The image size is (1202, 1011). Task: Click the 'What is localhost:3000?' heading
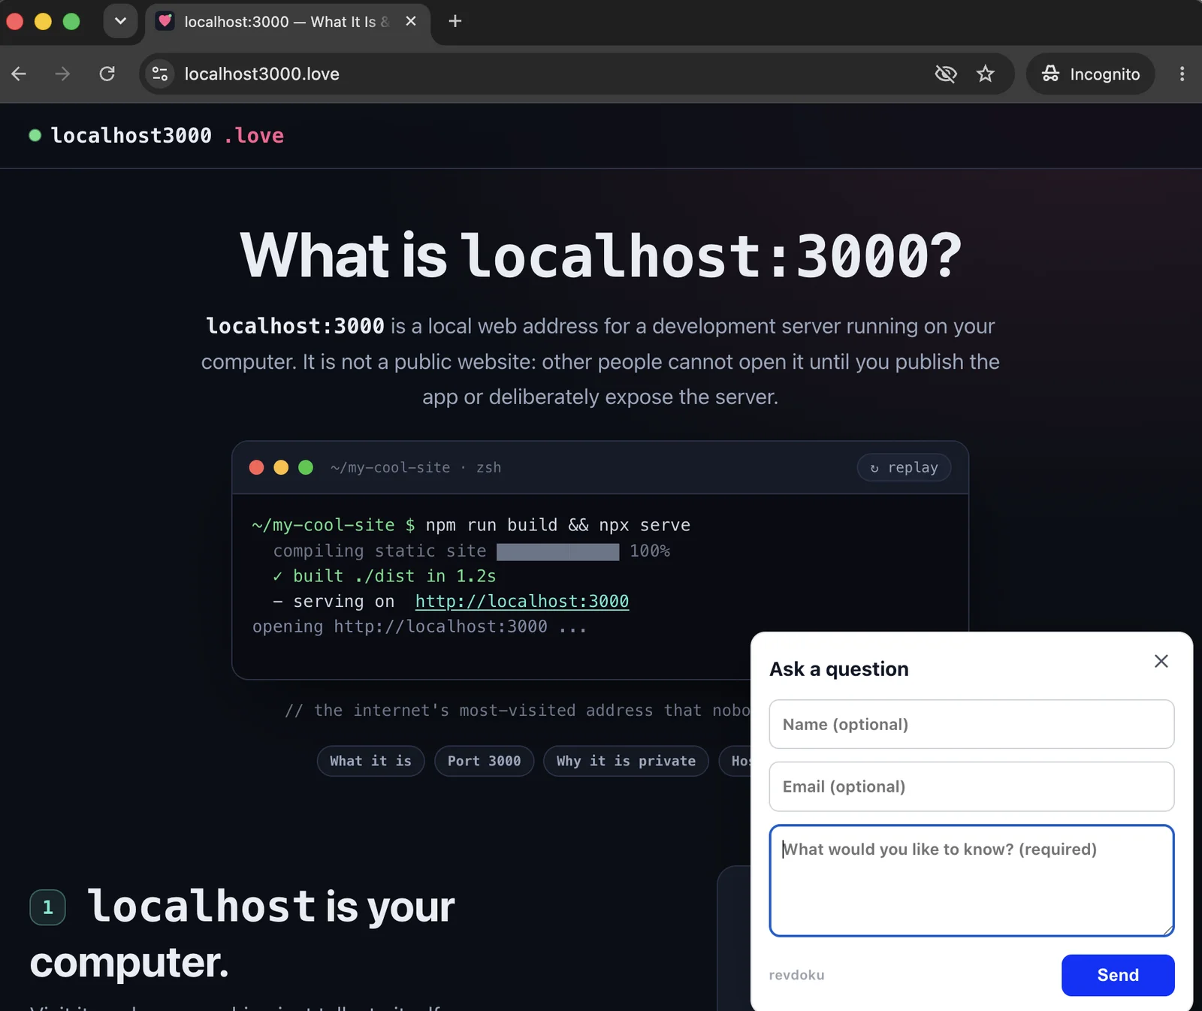[x=601, y=255]
